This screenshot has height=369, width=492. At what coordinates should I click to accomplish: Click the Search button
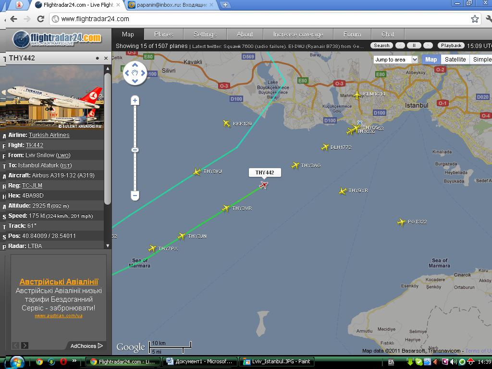(x=381, y=46)
